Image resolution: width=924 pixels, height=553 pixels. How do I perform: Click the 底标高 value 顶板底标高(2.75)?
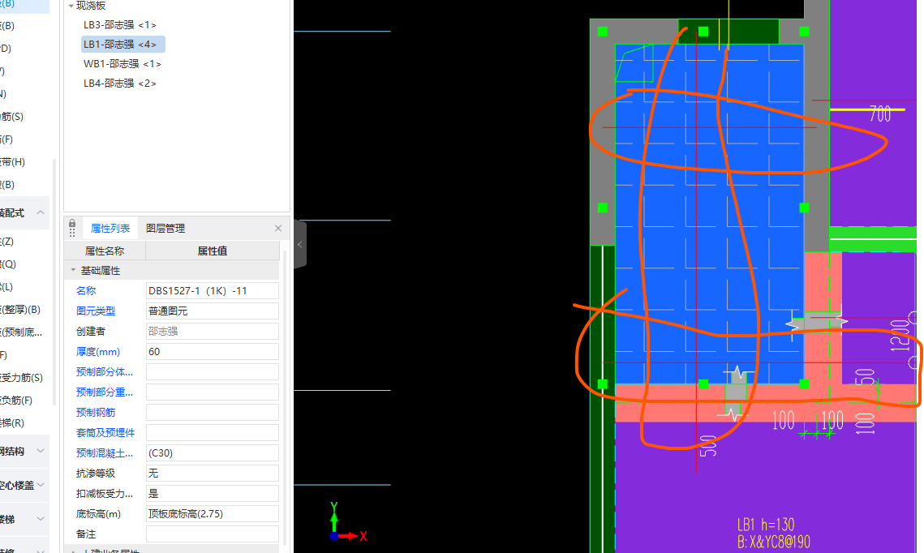[x=213, y=514]
